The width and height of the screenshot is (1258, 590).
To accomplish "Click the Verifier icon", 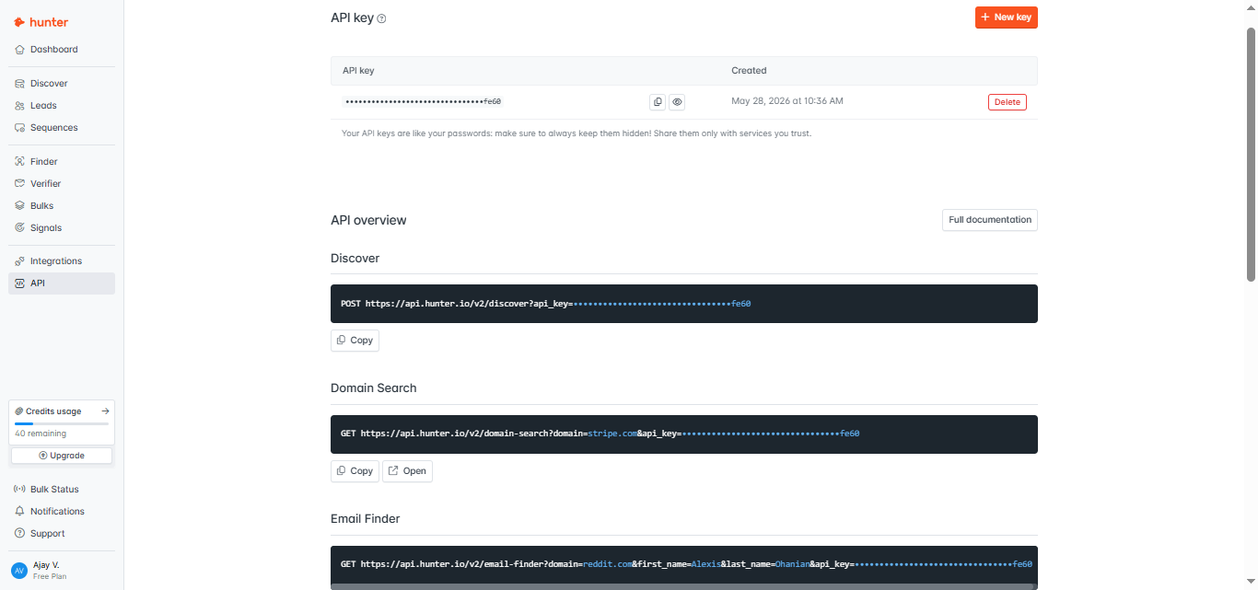I will 20,184.
